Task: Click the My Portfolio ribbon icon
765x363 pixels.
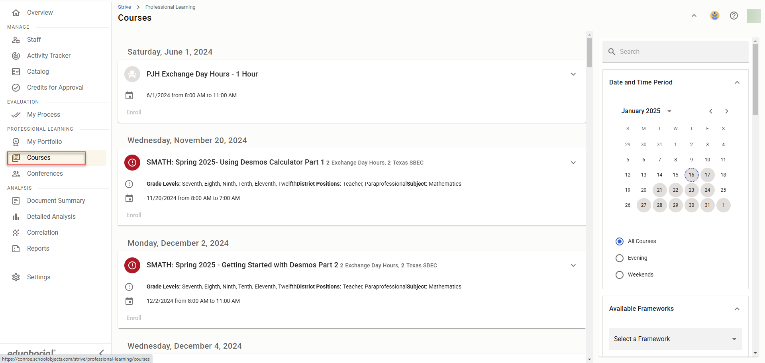Action: click(x=16, y=142)
